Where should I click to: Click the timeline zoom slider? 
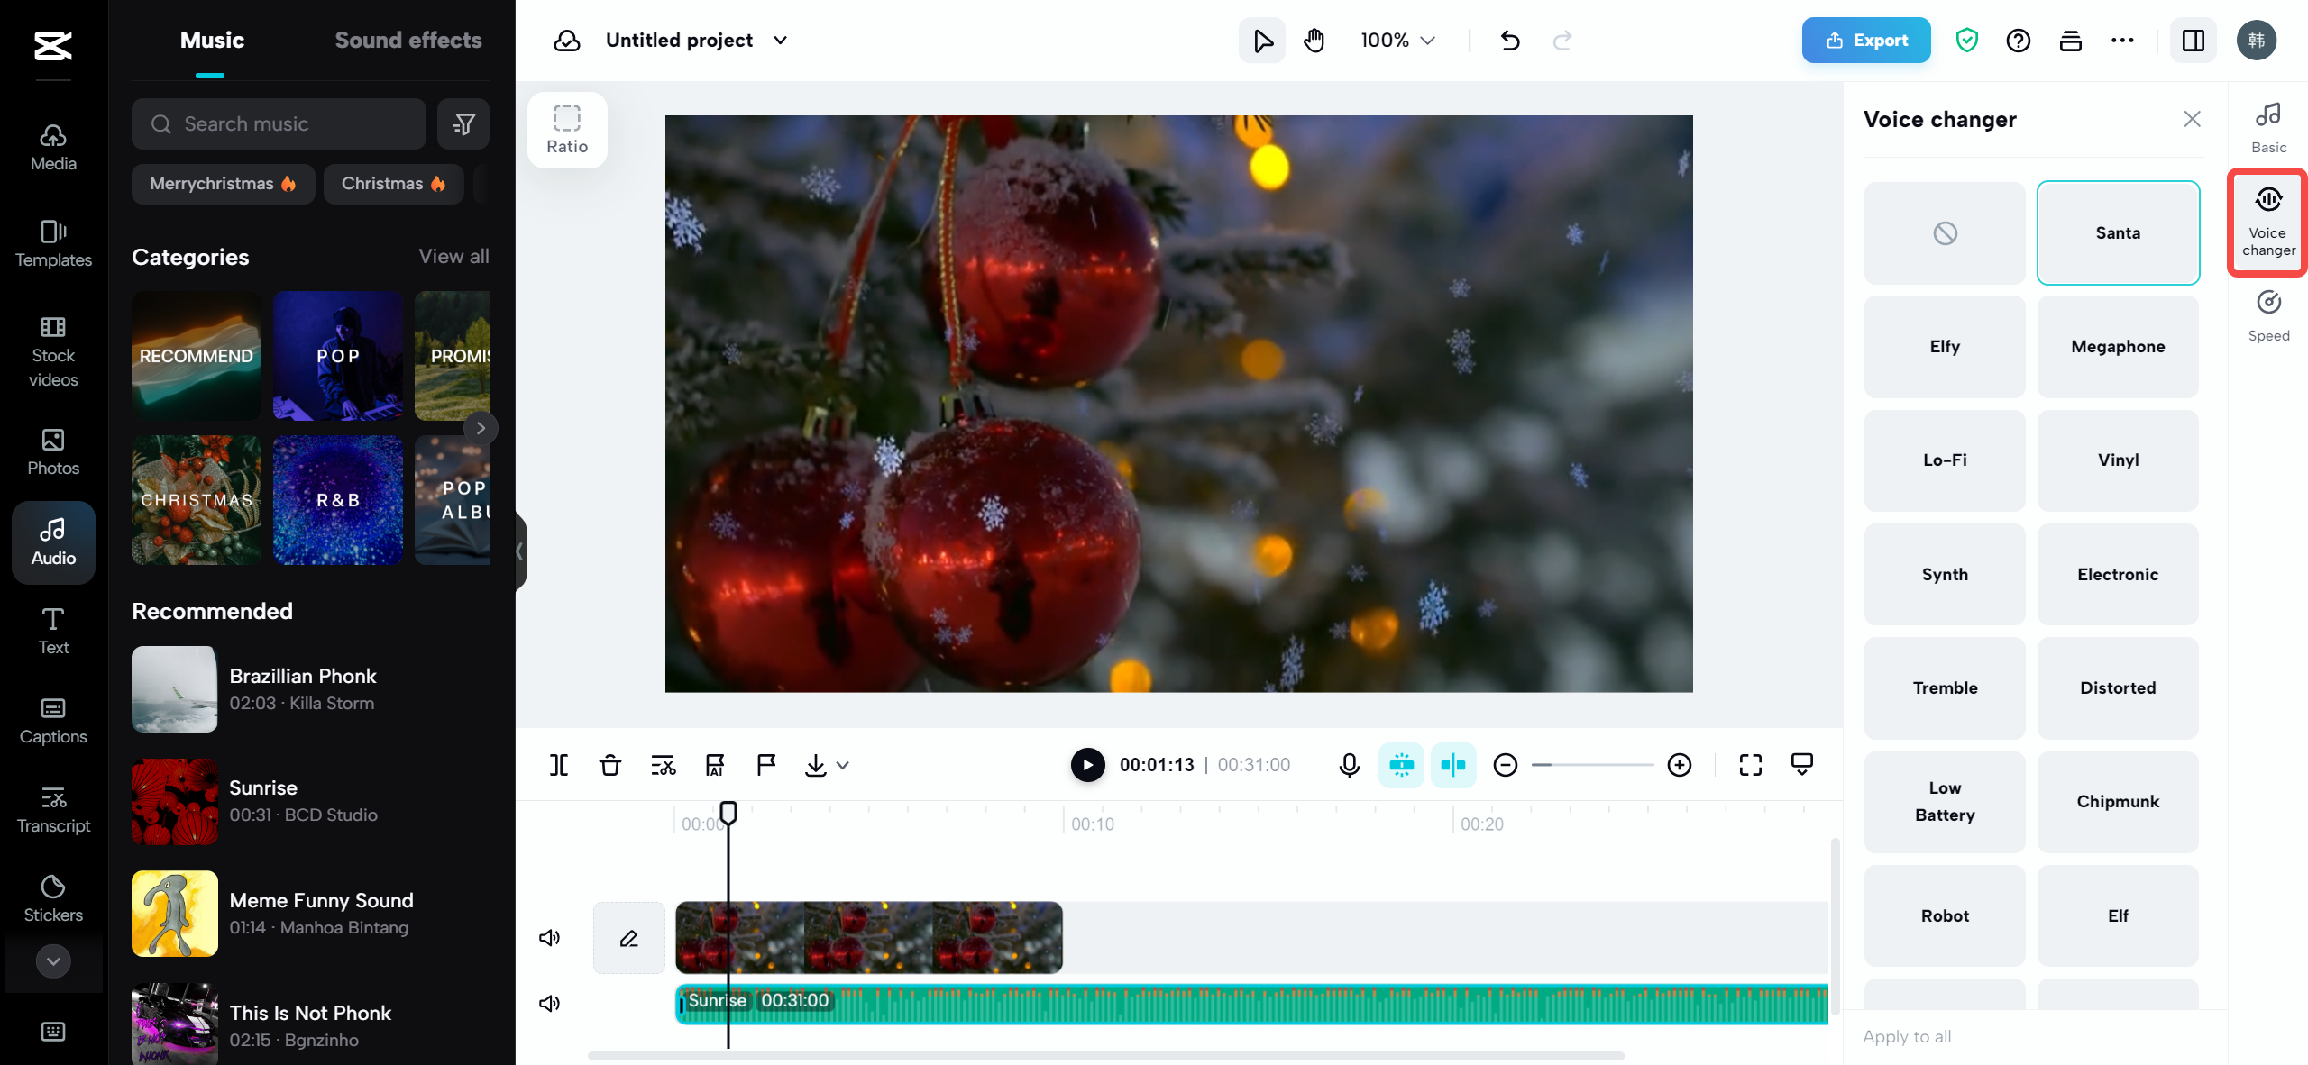[1592, 765]
